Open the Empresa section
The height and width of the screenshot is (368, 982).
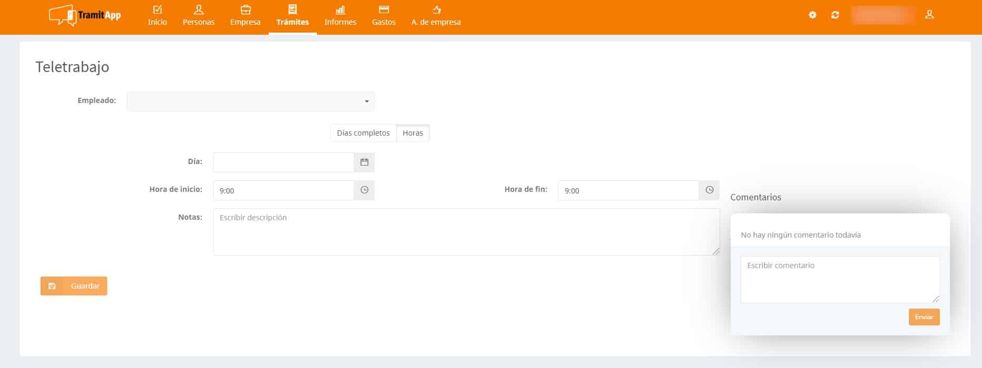(x=245, y=16)
